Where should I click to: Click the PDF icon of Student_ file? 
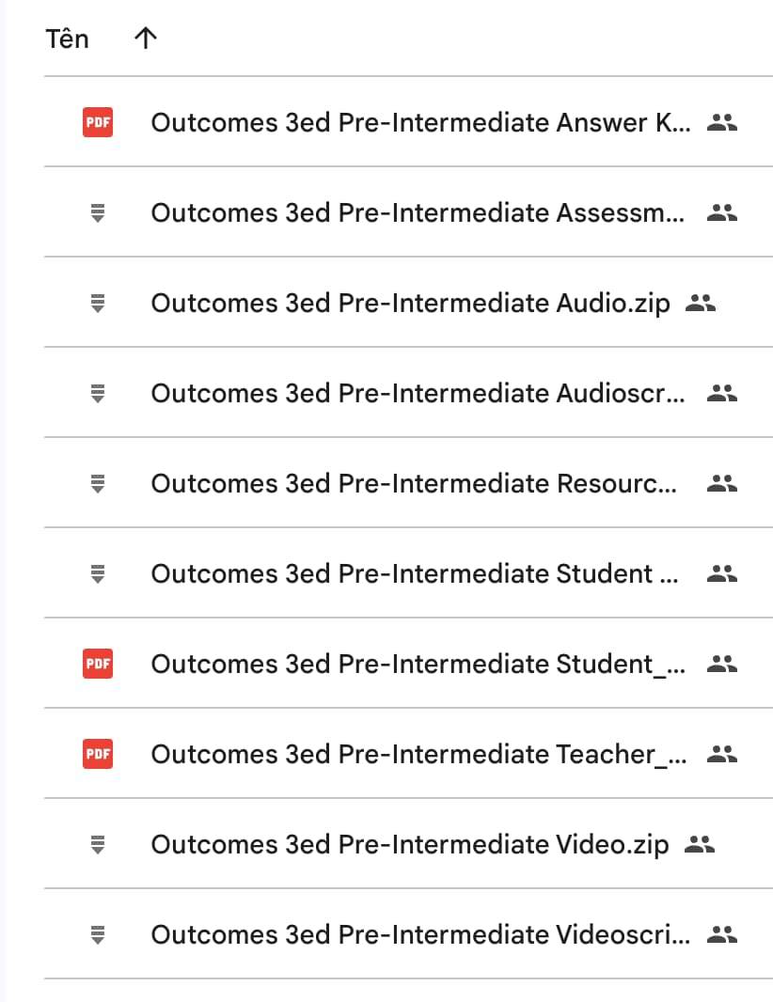coord(98,664)
